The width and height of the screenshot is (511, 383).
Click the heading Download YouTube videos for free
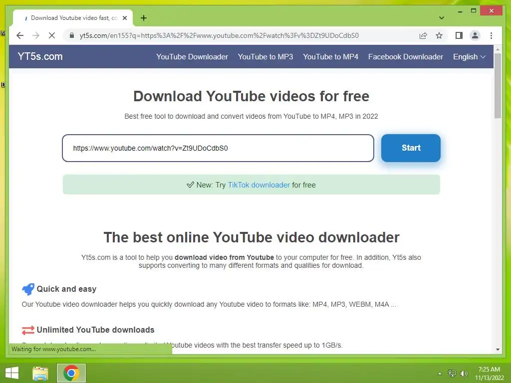click(252, 96)
